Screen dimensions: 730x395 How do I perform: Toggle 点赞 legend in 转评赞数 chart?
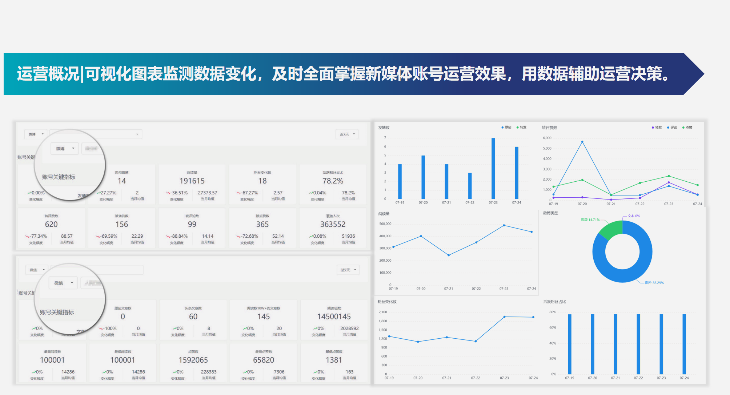[687, 127]
